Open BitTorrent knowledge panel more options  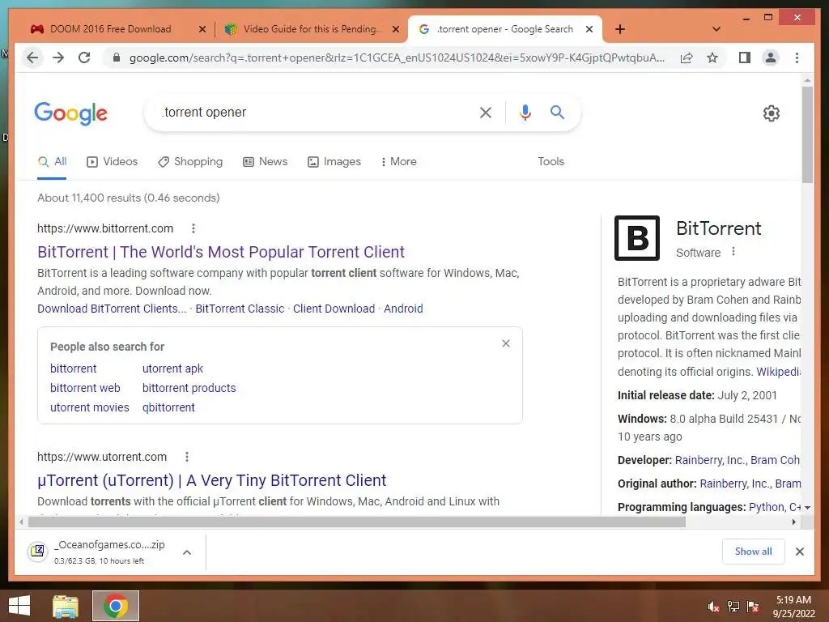click(x=733, y=252)
